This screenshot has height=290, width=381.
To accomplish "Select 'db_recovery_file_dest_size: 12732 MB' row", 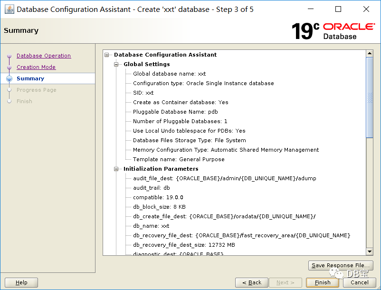I will 184,245.
